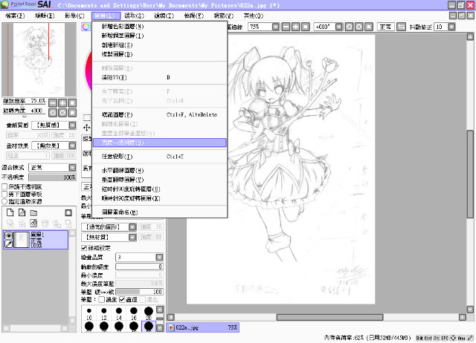Choose 圖層重命名 menu entry

(160, 212)
